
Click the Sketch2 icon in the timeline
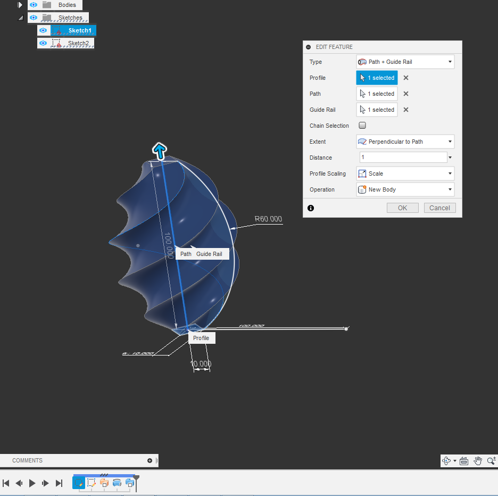(x=91, y=483)
